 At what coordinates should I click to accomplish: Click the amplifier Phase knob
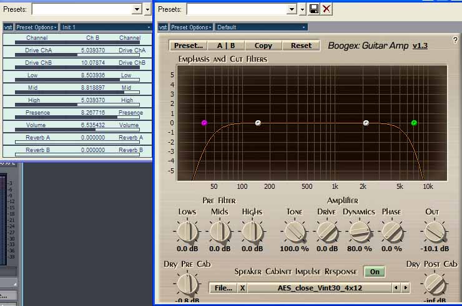(391, 231)
